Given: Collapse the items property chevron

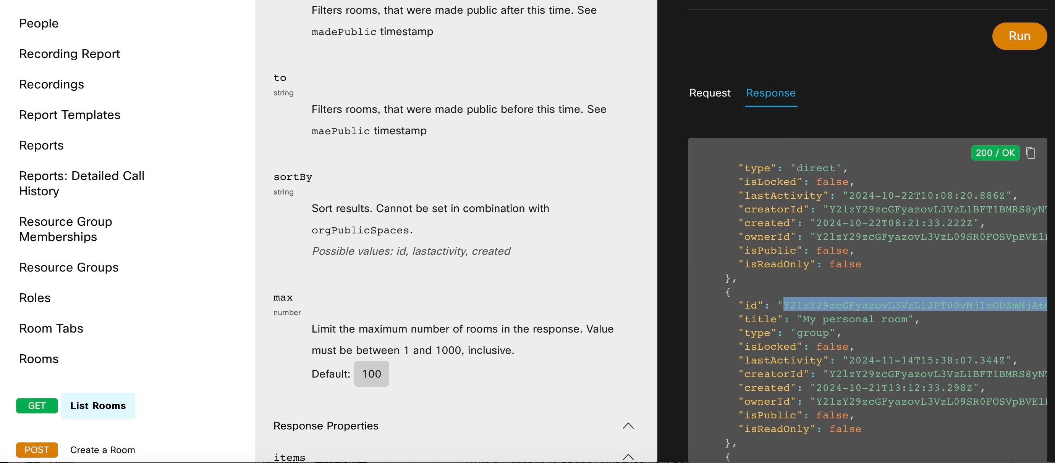Looking at the screenshot, I should click(628, 457).
